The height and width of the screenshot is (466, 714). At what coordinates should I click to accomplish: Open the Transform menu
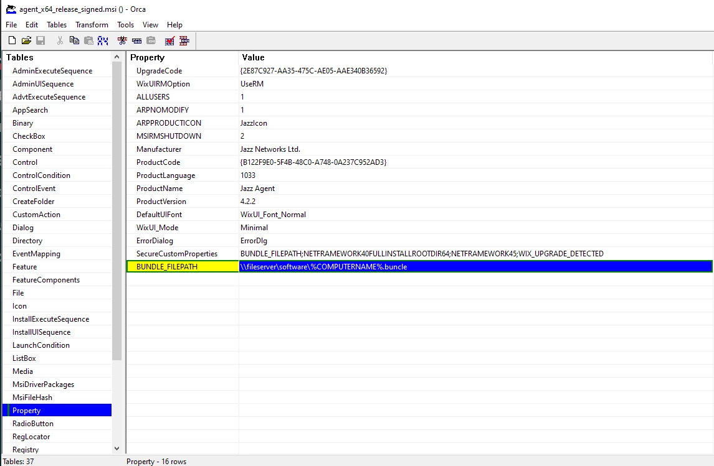(x=92, y=24)
